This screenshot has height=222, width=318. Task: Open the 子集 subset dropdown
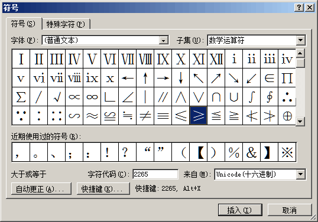[301, 40]
